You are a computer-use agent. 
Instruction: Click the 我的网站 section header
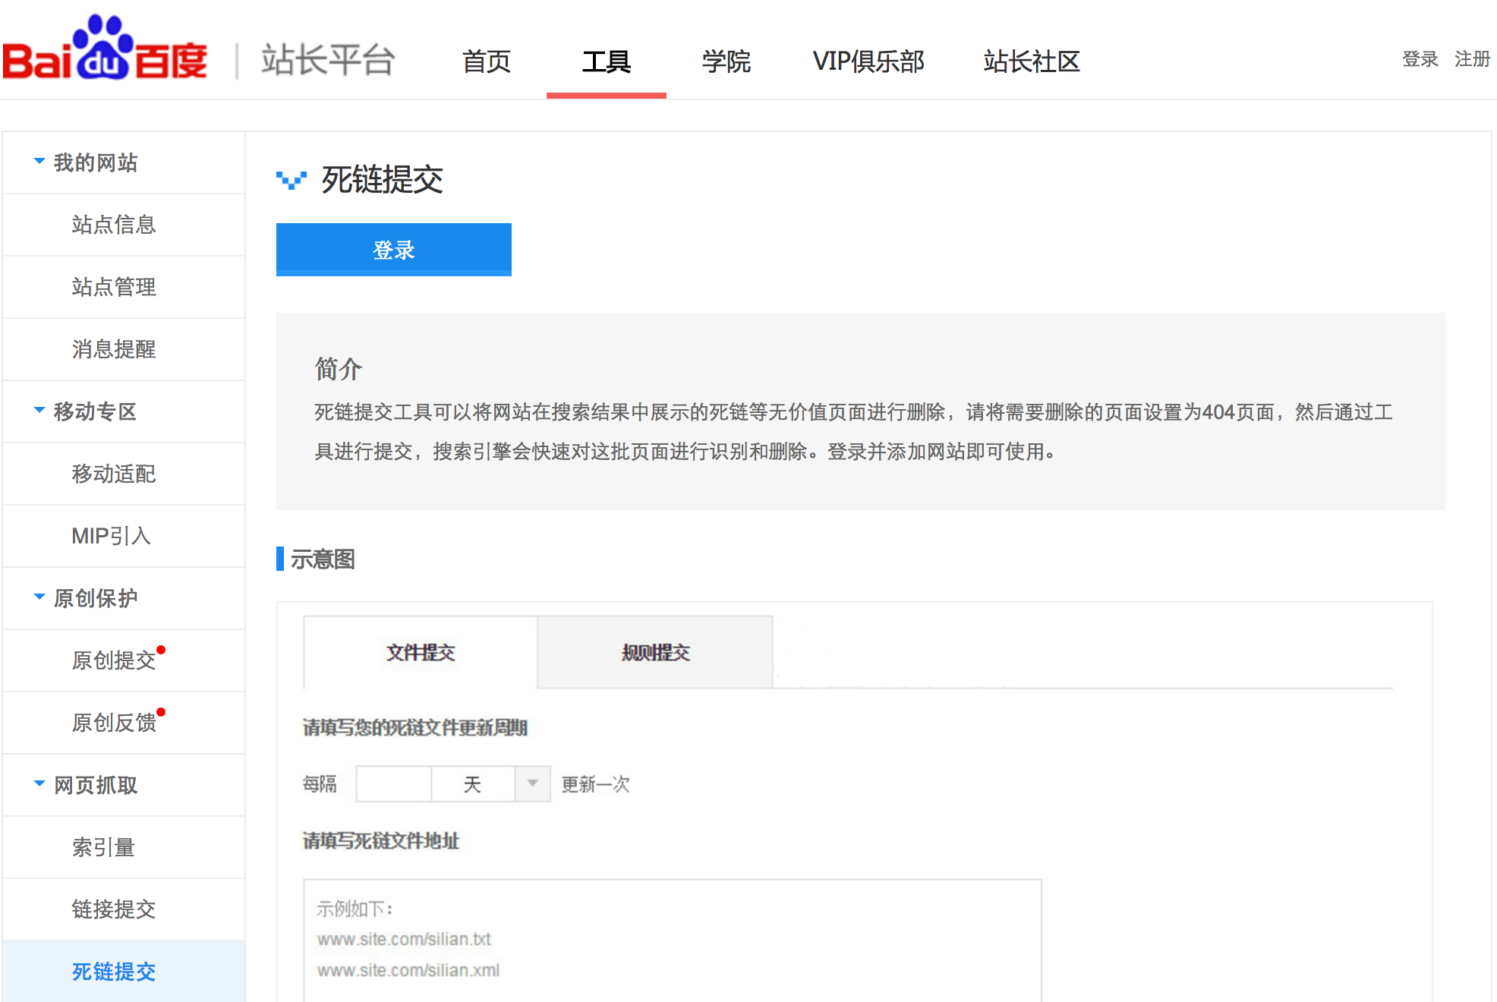pyautogui.click(x=124, y=162)
